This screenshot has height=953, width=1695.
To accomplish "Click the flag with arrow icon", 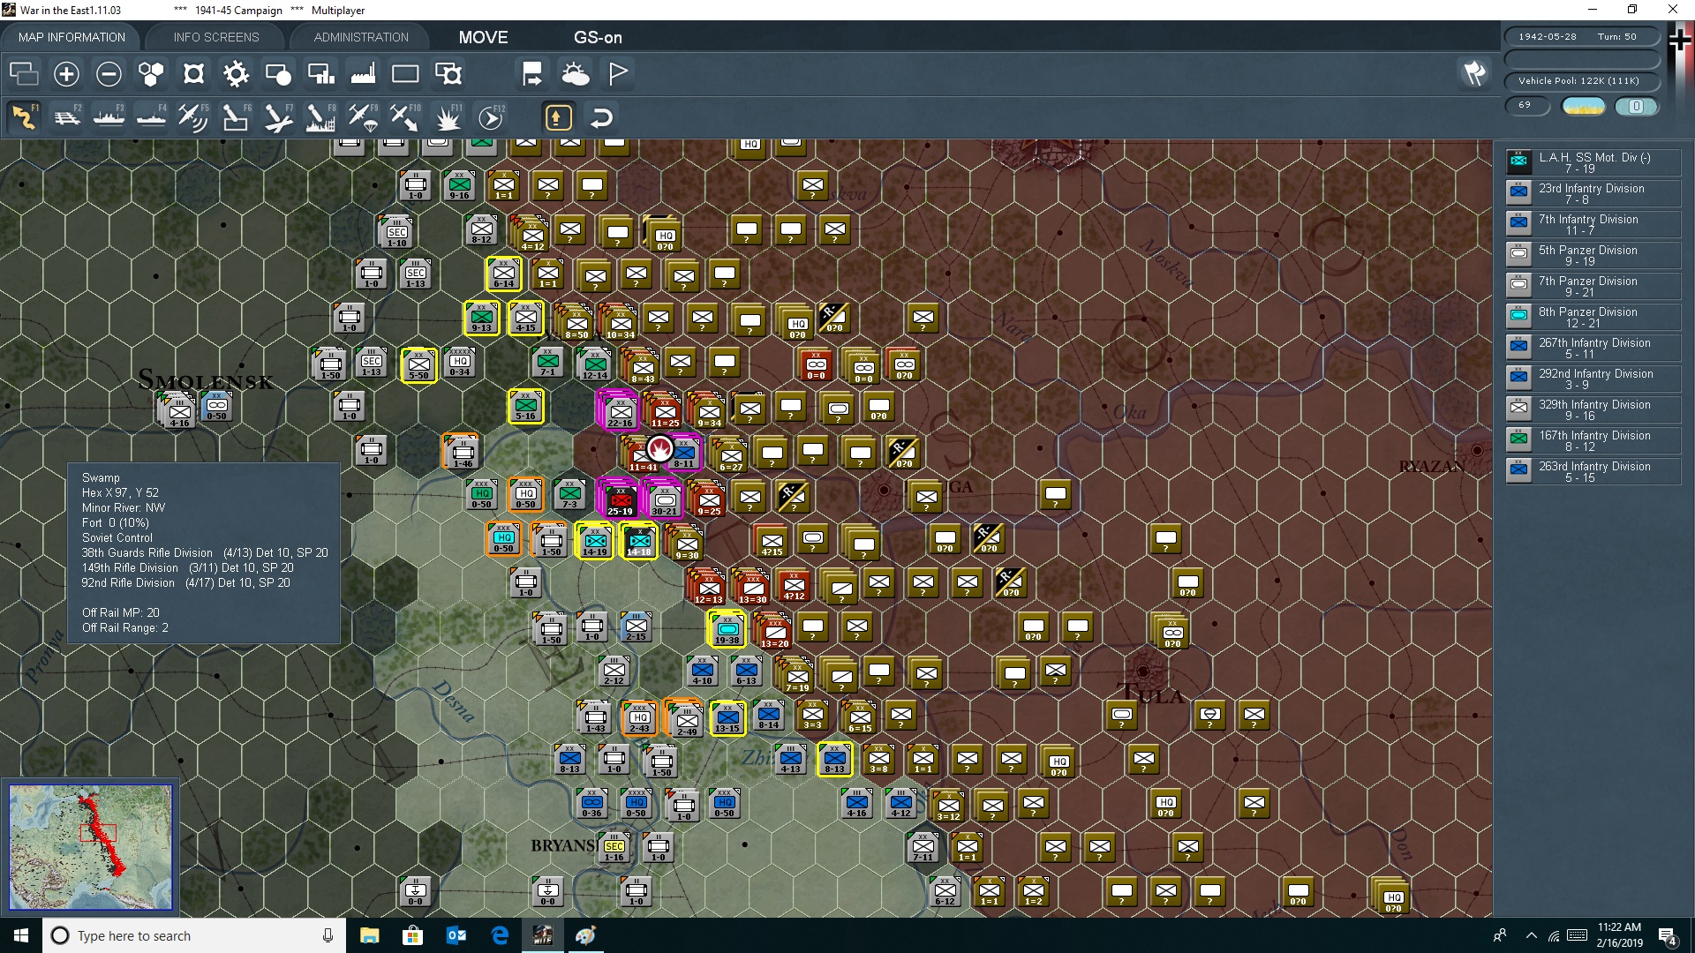I will pyautogui.click(x=532, y=74).
